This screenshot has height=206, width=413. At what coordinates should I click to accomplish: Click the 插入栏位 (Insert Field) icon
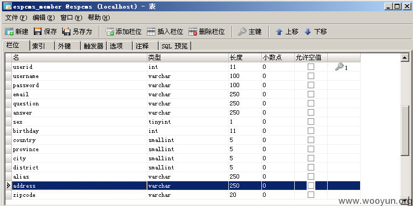[x=151, y=32]
